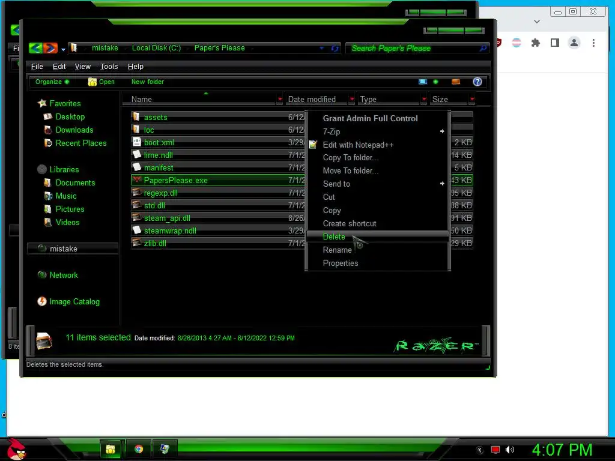Toggle the preview pane icon
This screenshot has height=461, width=615.
456,82
